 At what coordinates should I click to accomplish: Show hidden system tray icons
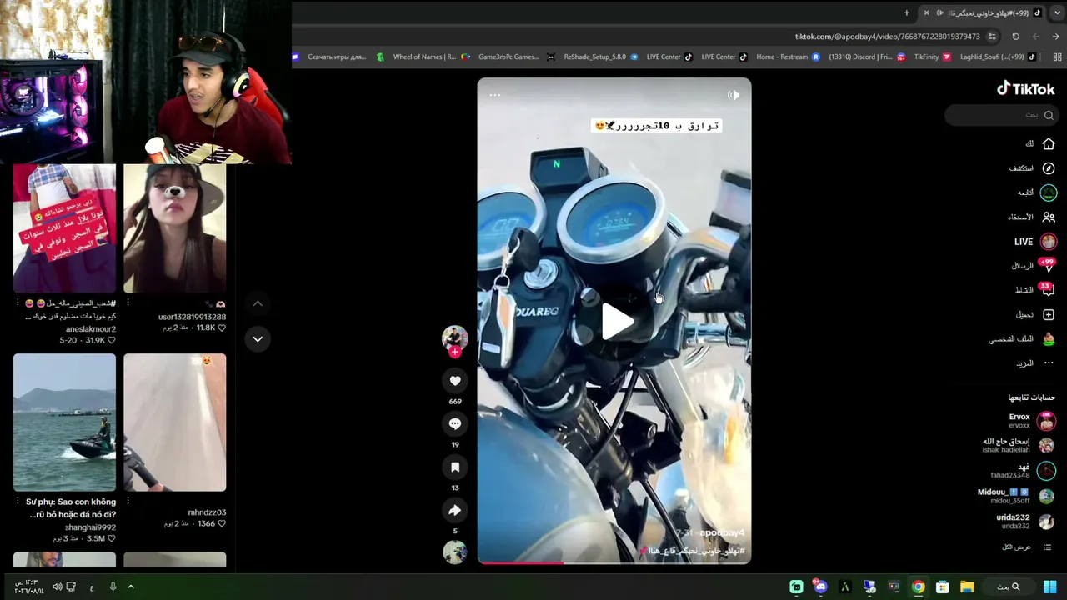[131, 587]
